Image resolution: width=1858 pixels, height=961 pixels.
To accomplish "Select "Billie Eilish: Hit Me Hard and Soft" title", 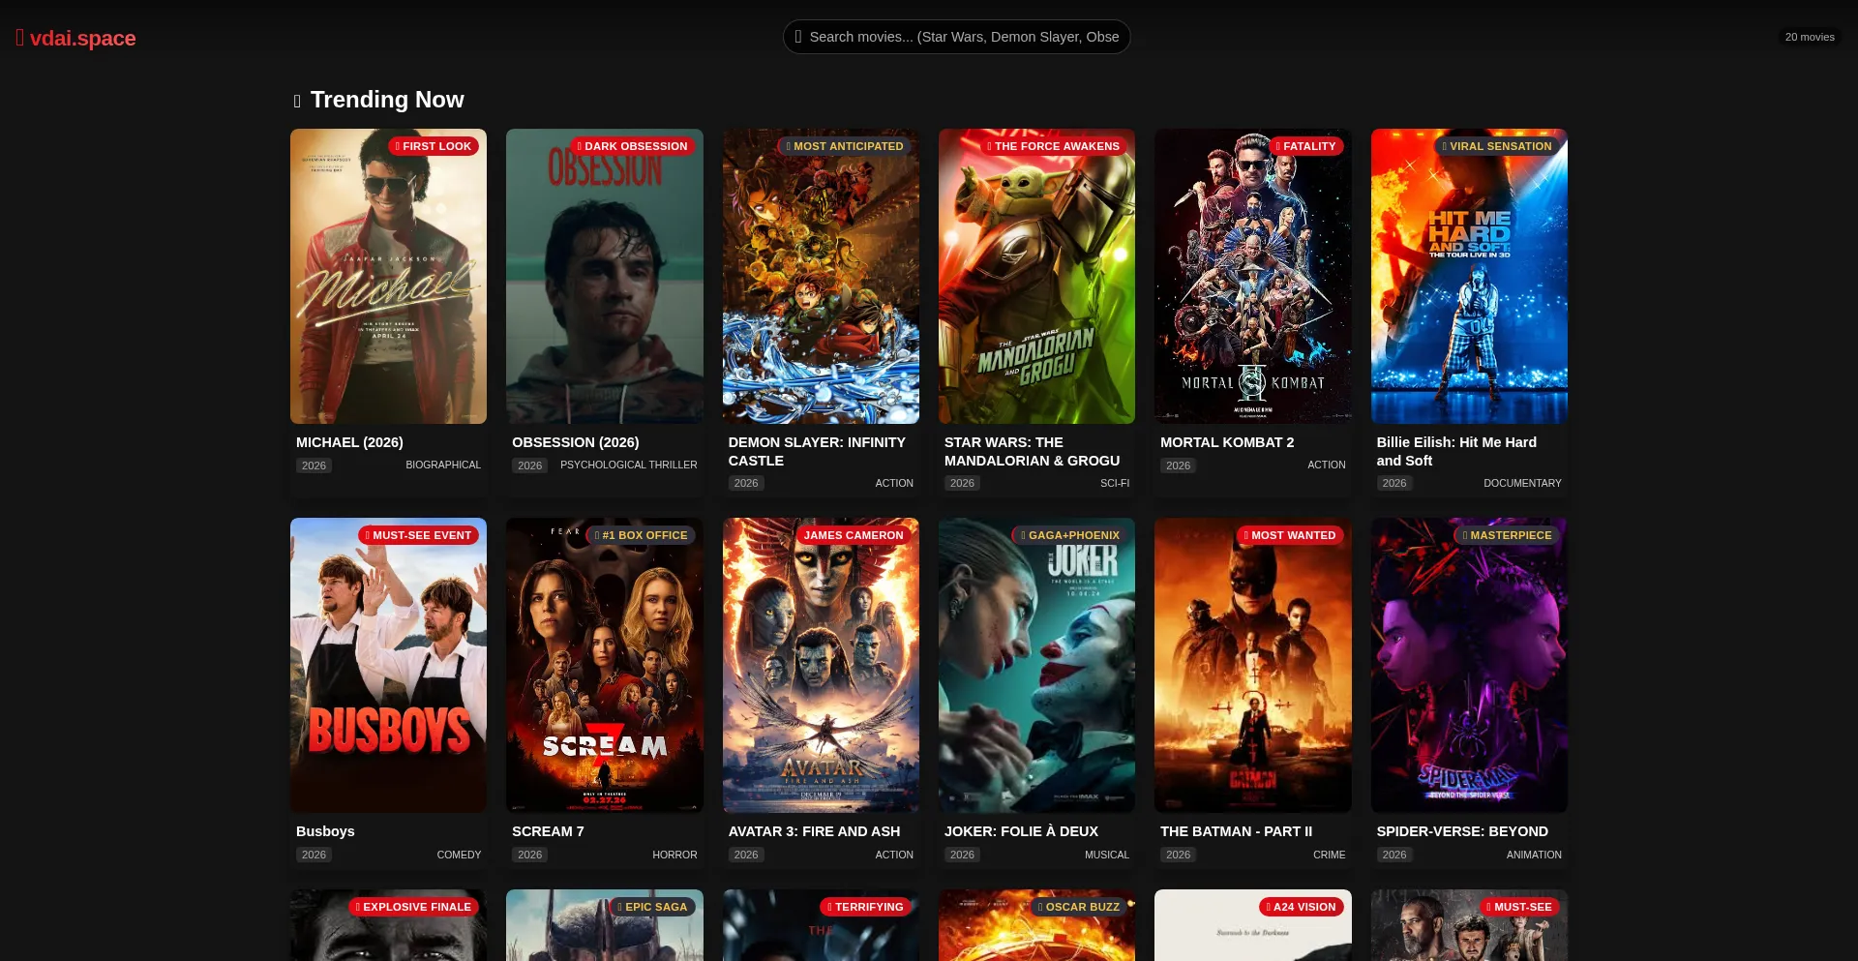I will [x=1456, y=451].
